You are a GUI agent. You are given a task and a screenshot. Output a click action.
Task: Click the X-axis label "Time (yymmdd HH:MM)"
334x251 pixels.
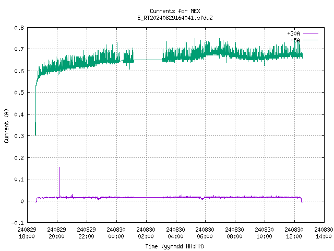coord(175,246)
